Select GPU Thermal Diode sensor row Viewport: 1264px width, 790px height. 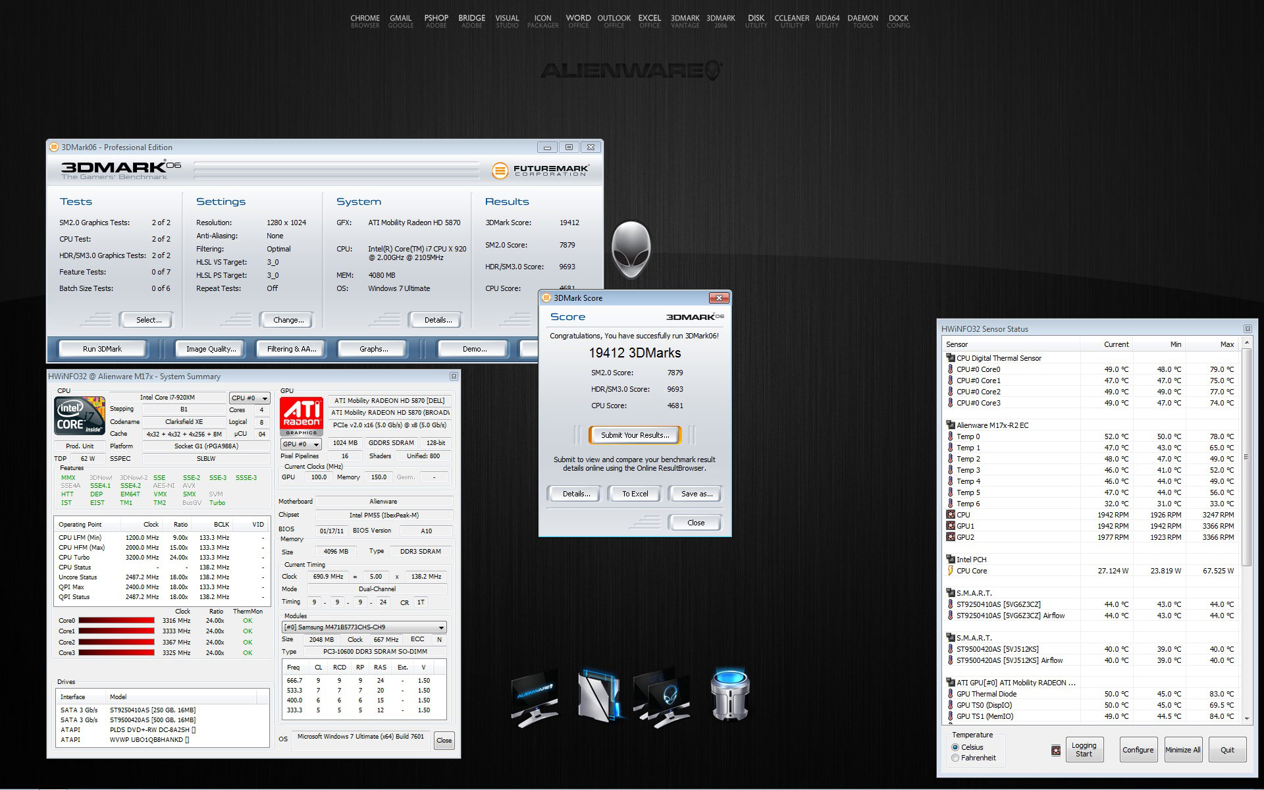tap(1092, 694)
